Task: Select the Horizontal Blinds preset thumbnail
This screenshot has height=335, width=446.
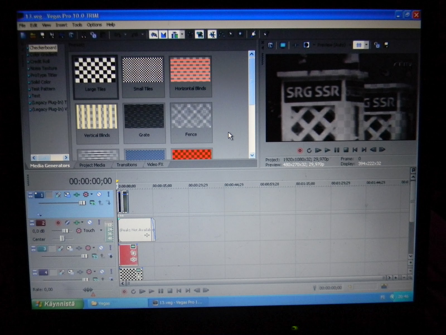Action: pos(190,76)
